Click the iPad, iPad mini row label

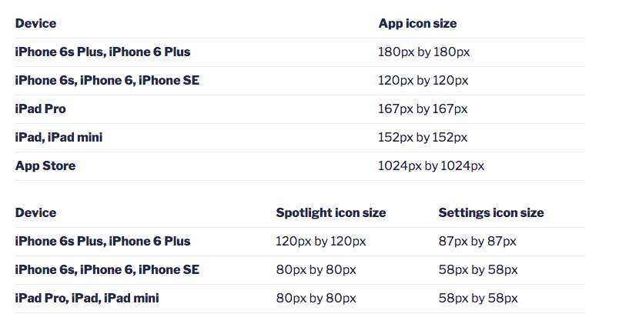59,138
